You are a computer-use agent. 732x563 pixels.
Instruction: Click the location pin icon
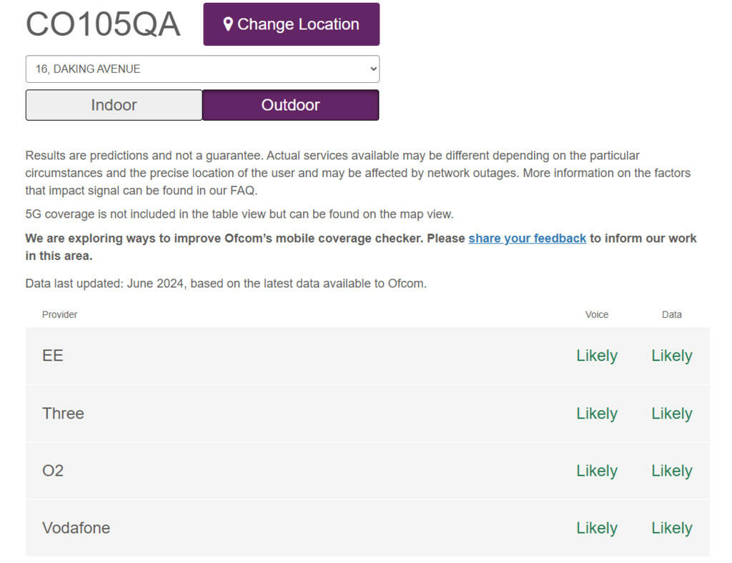(x=228, y=24)
